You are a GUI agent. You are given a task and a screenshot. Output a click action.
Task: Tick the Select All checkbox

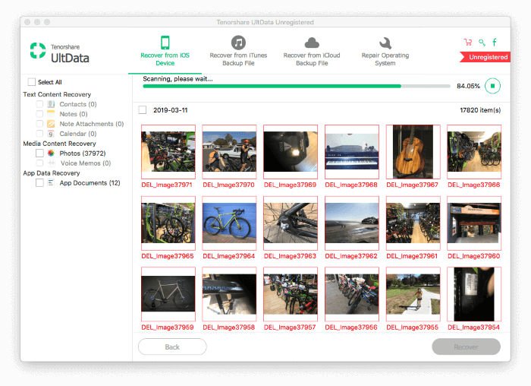[32, 82]
